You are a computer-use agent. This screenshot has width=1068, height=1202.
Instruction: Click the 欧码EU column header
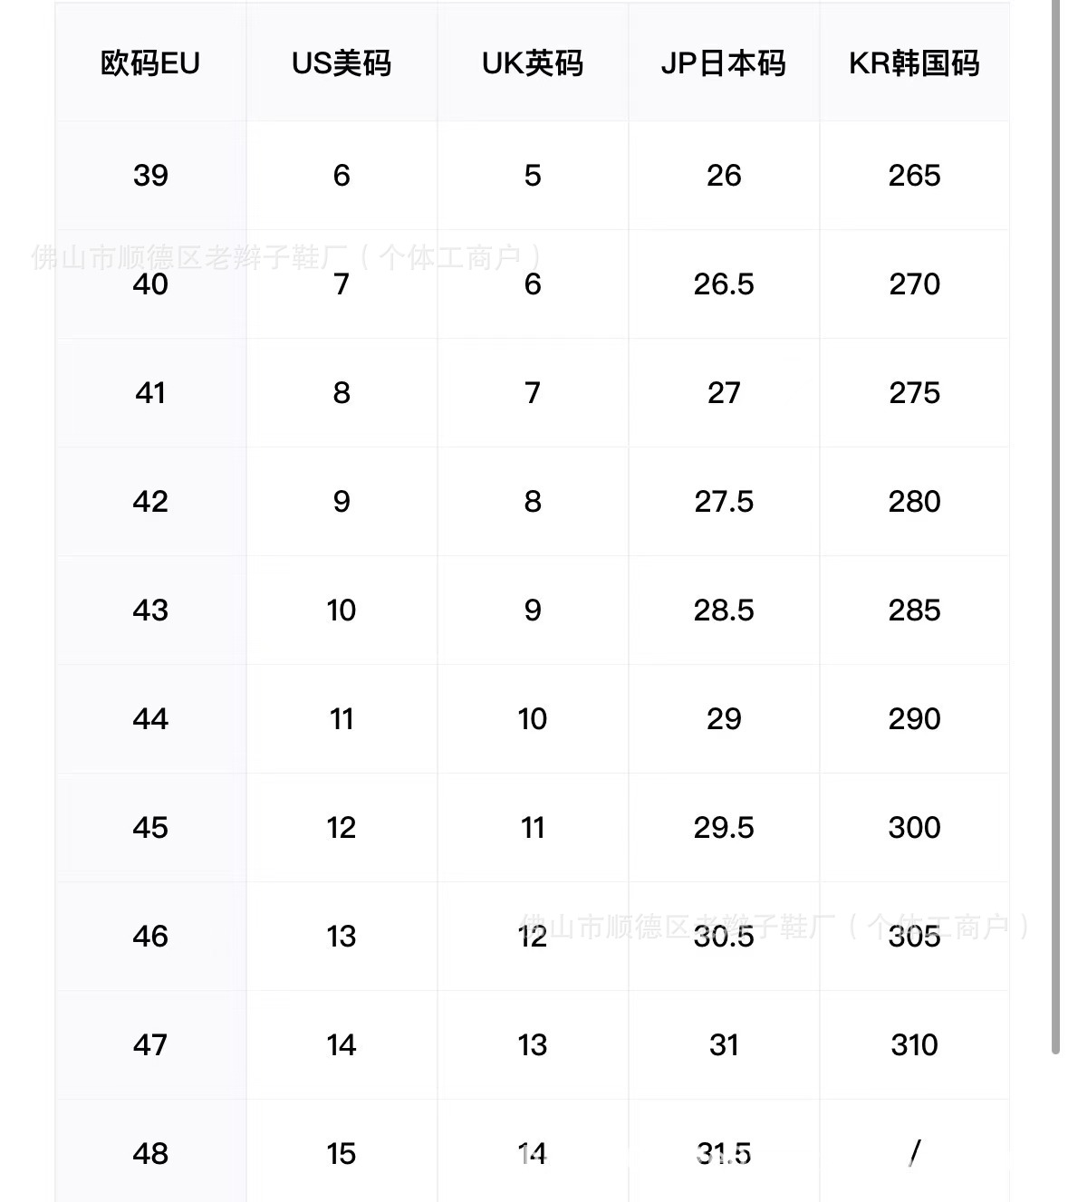[150, 63]
